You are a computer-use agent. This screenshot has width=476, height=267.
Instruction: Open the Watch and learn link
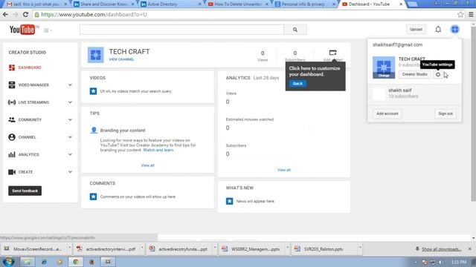click(x=158, y=150)
